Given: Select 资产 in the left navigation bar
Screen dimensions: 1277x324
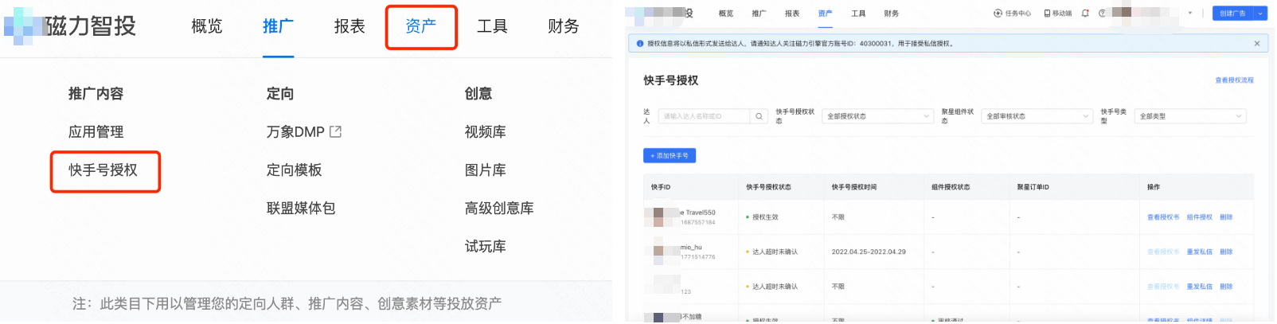Looking at the screenshot, I should [421, 26].
